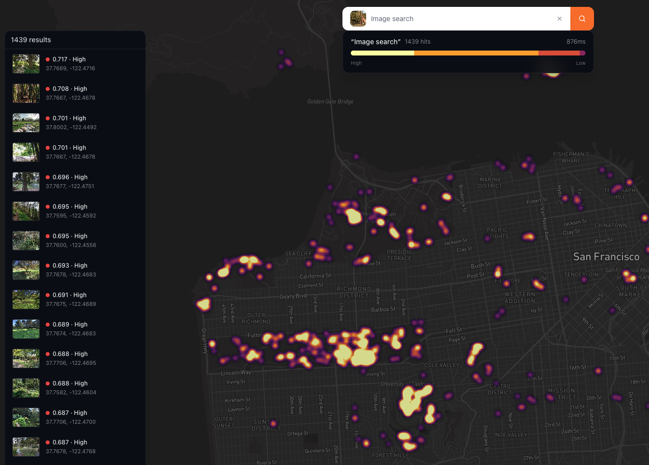Select the 0.691 High result thumbnail
This screenshot has width=649, height=465.
(26, 300)
